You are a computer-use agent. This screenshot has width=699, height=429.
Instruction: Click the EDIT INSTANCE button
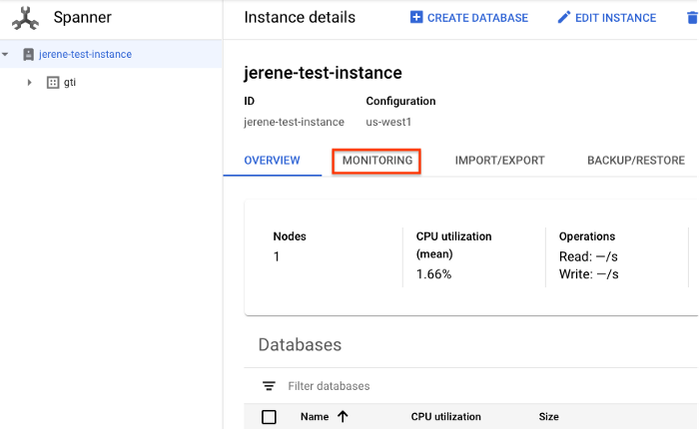click(x=607, y=18)
